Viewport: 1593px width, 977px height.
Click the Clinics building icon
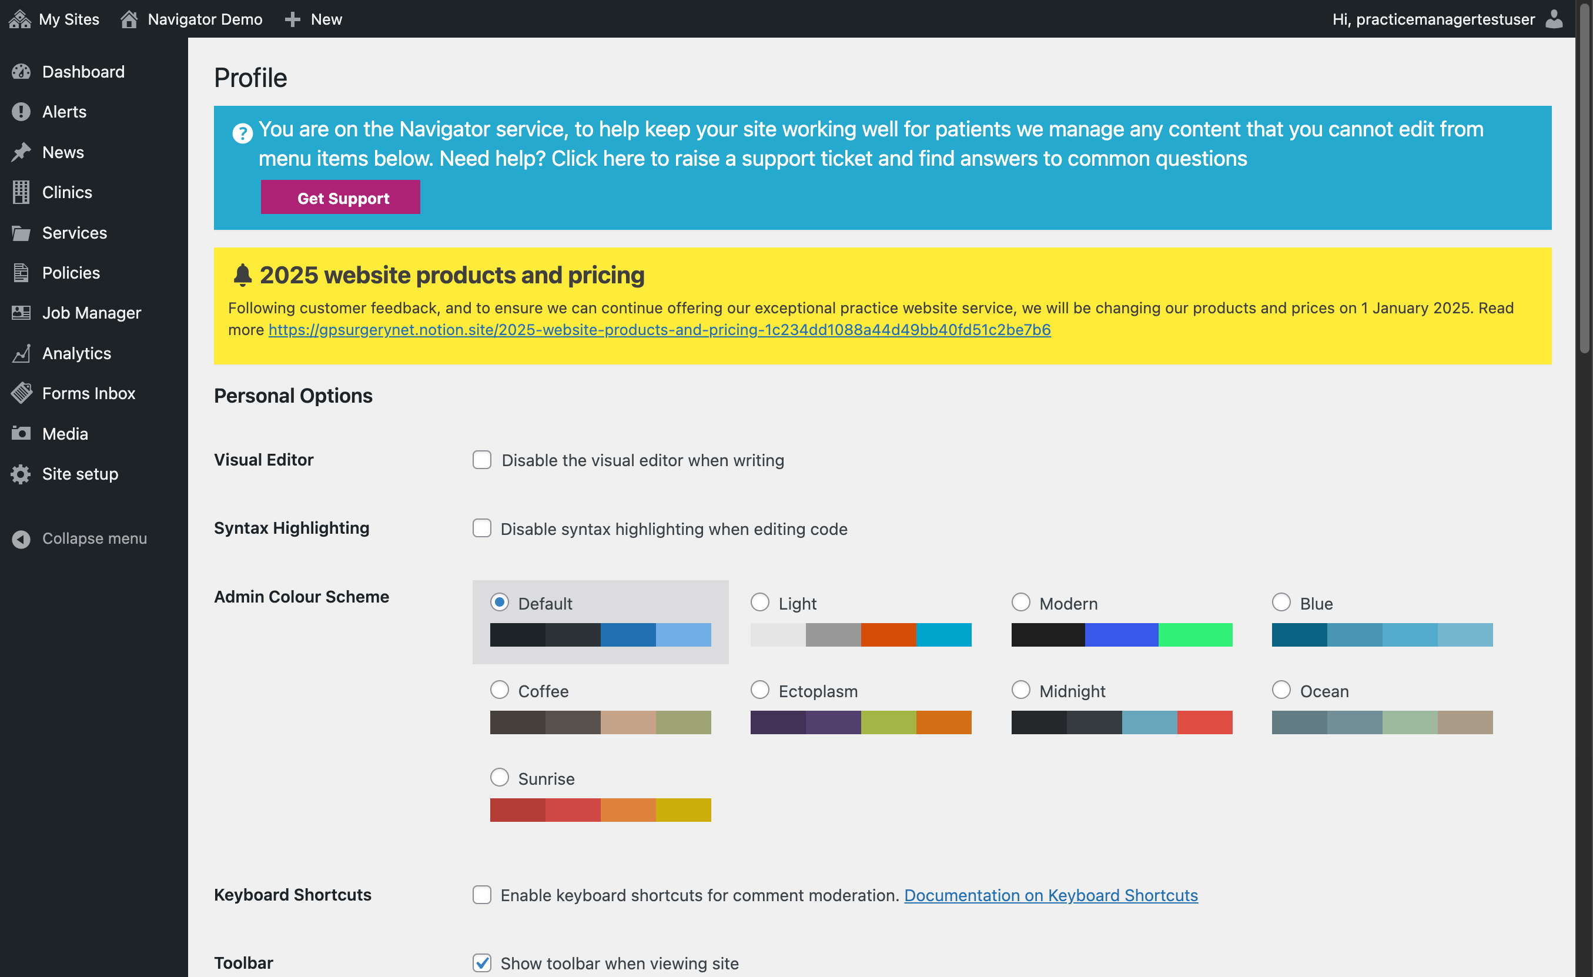point(21,192)
